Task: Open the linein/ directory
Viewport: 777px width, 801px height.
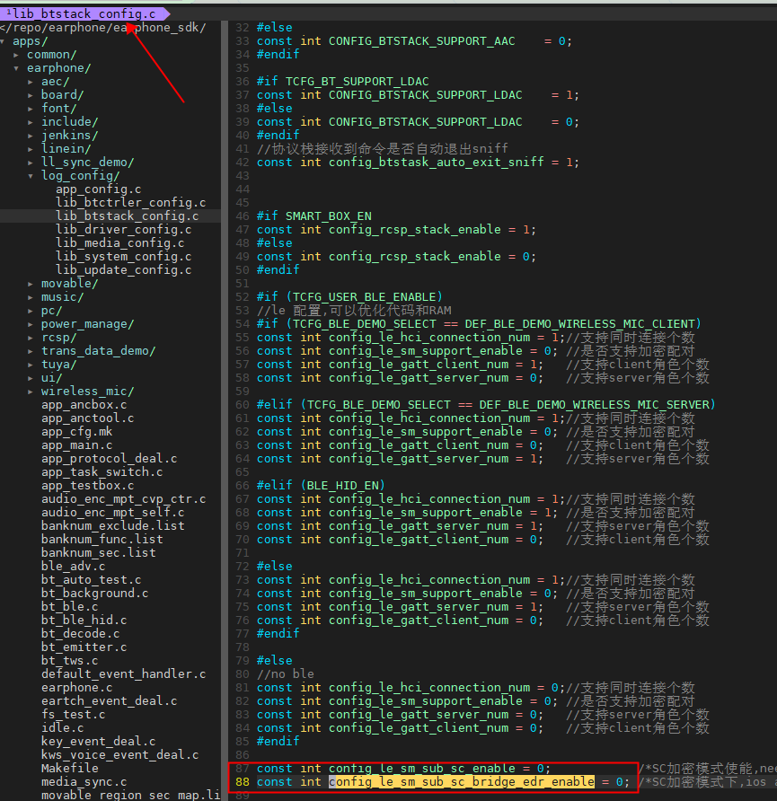Action: [x=66, y=149]
